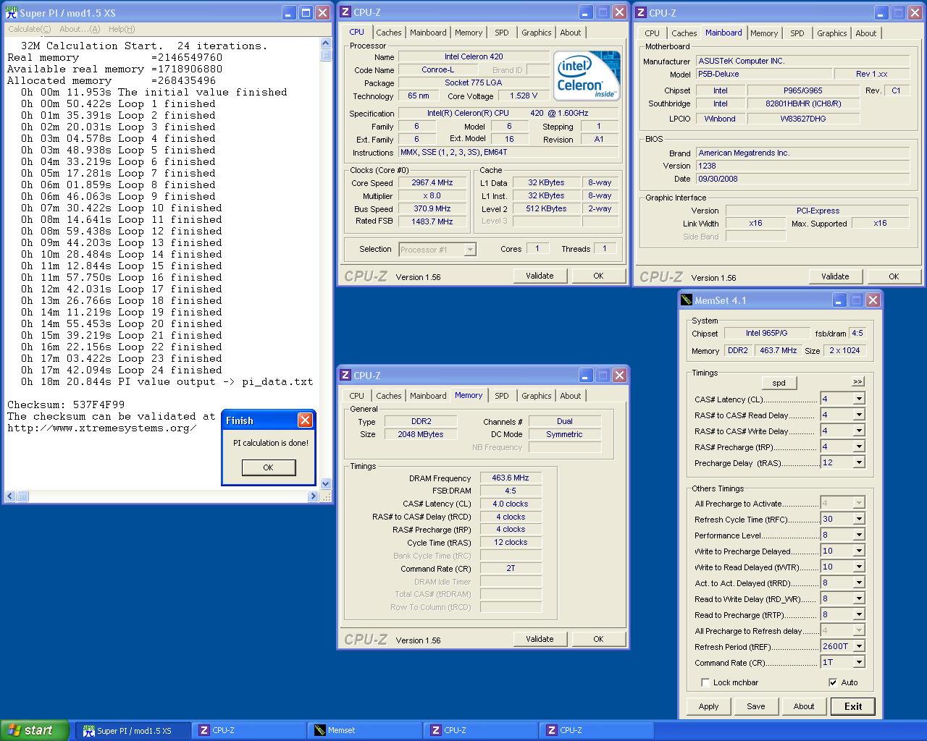Close the Finish dialog with X
Image resolution: width=927 pixels, height=741 pixels.
tap(306, 420)
